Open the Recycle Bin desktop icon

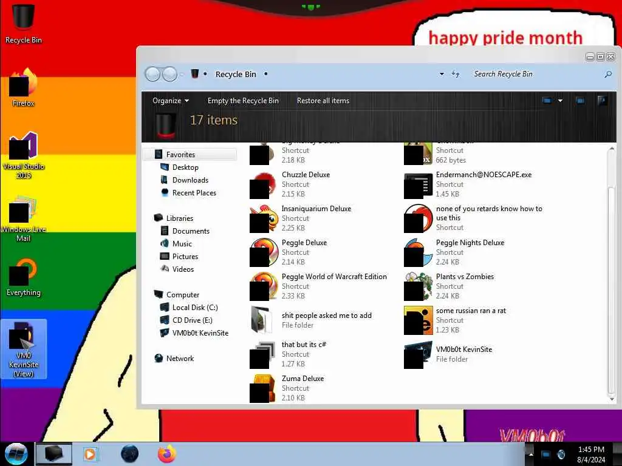pos(24,23)
